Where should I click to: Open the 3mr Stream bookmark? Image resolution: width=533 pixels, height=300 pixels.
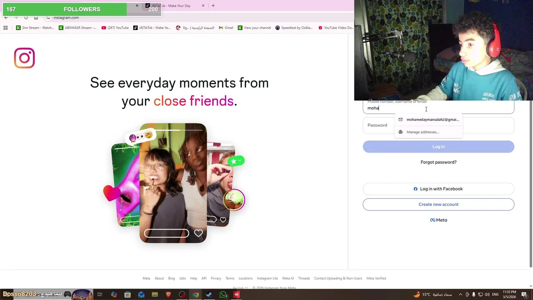point(35,28)
